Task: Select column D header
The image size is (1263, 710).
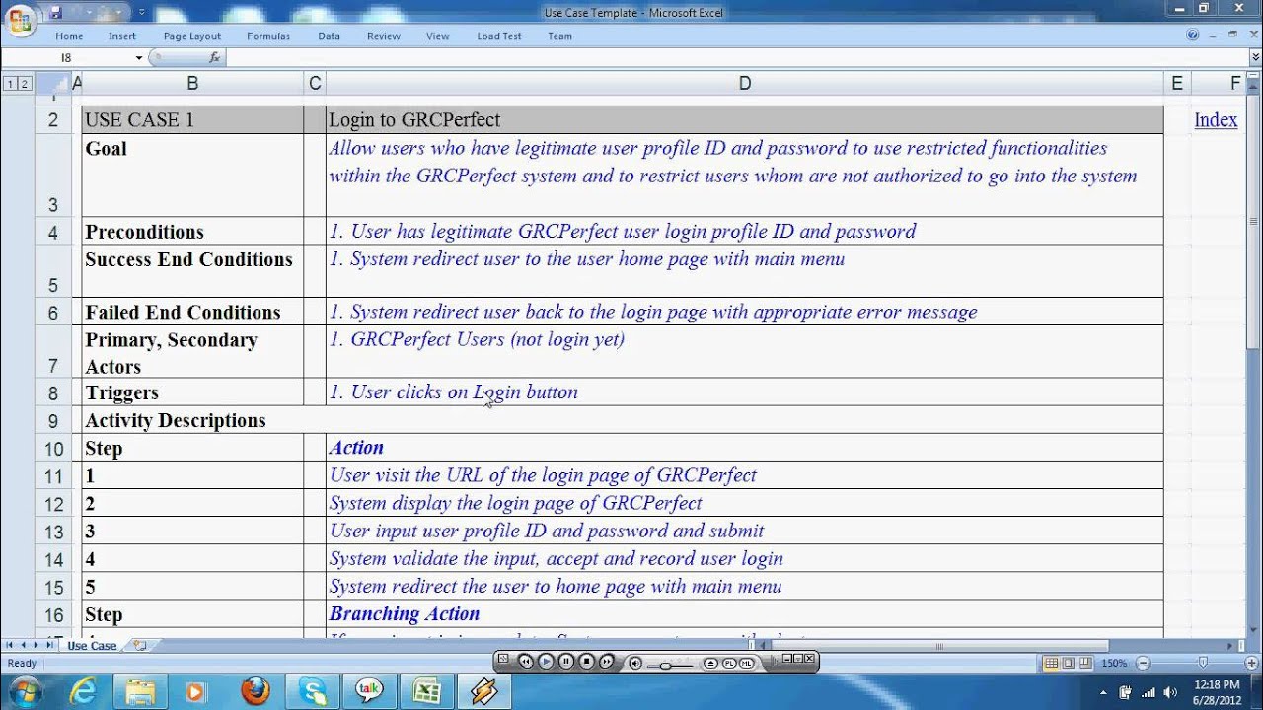Action: click(x=745, y=84)
